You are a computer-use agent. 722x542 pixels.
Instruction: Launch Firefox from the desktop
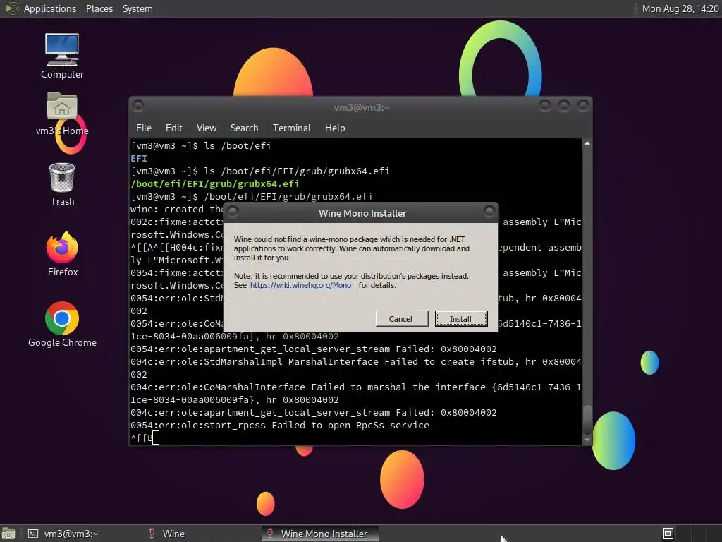point(63,254)
